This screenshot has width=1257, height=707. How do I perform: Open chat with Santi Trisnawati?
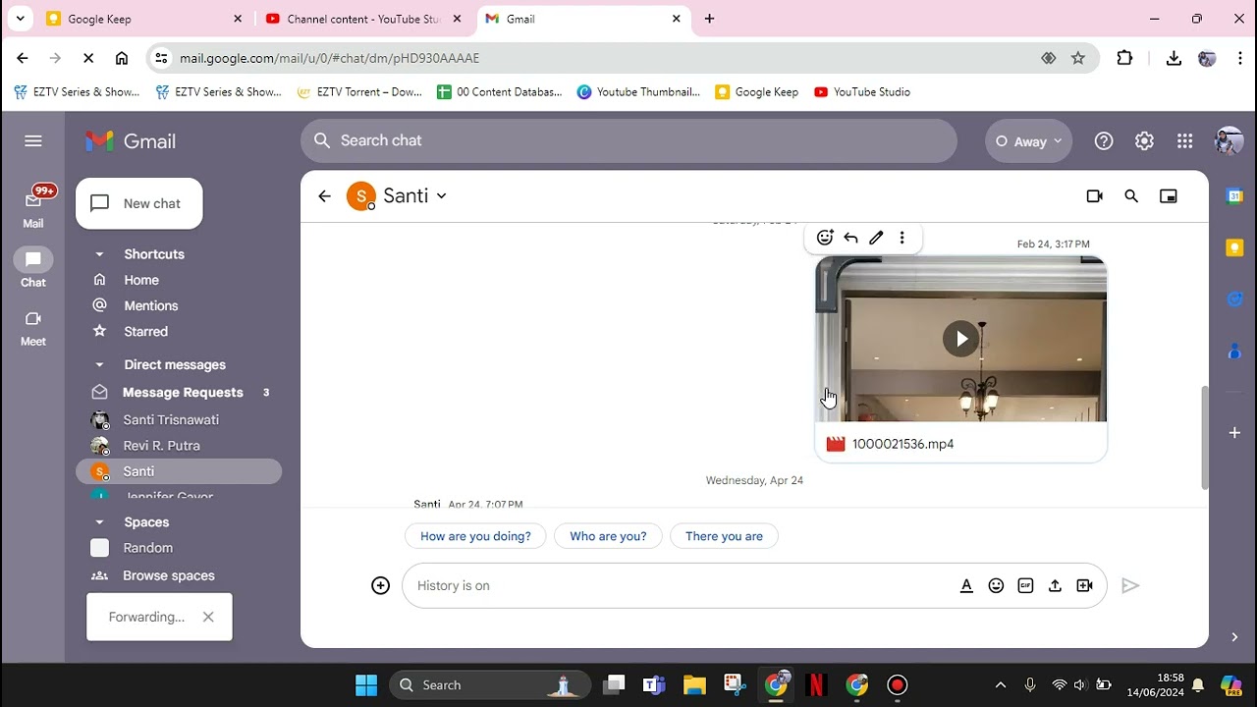point(171,419)
